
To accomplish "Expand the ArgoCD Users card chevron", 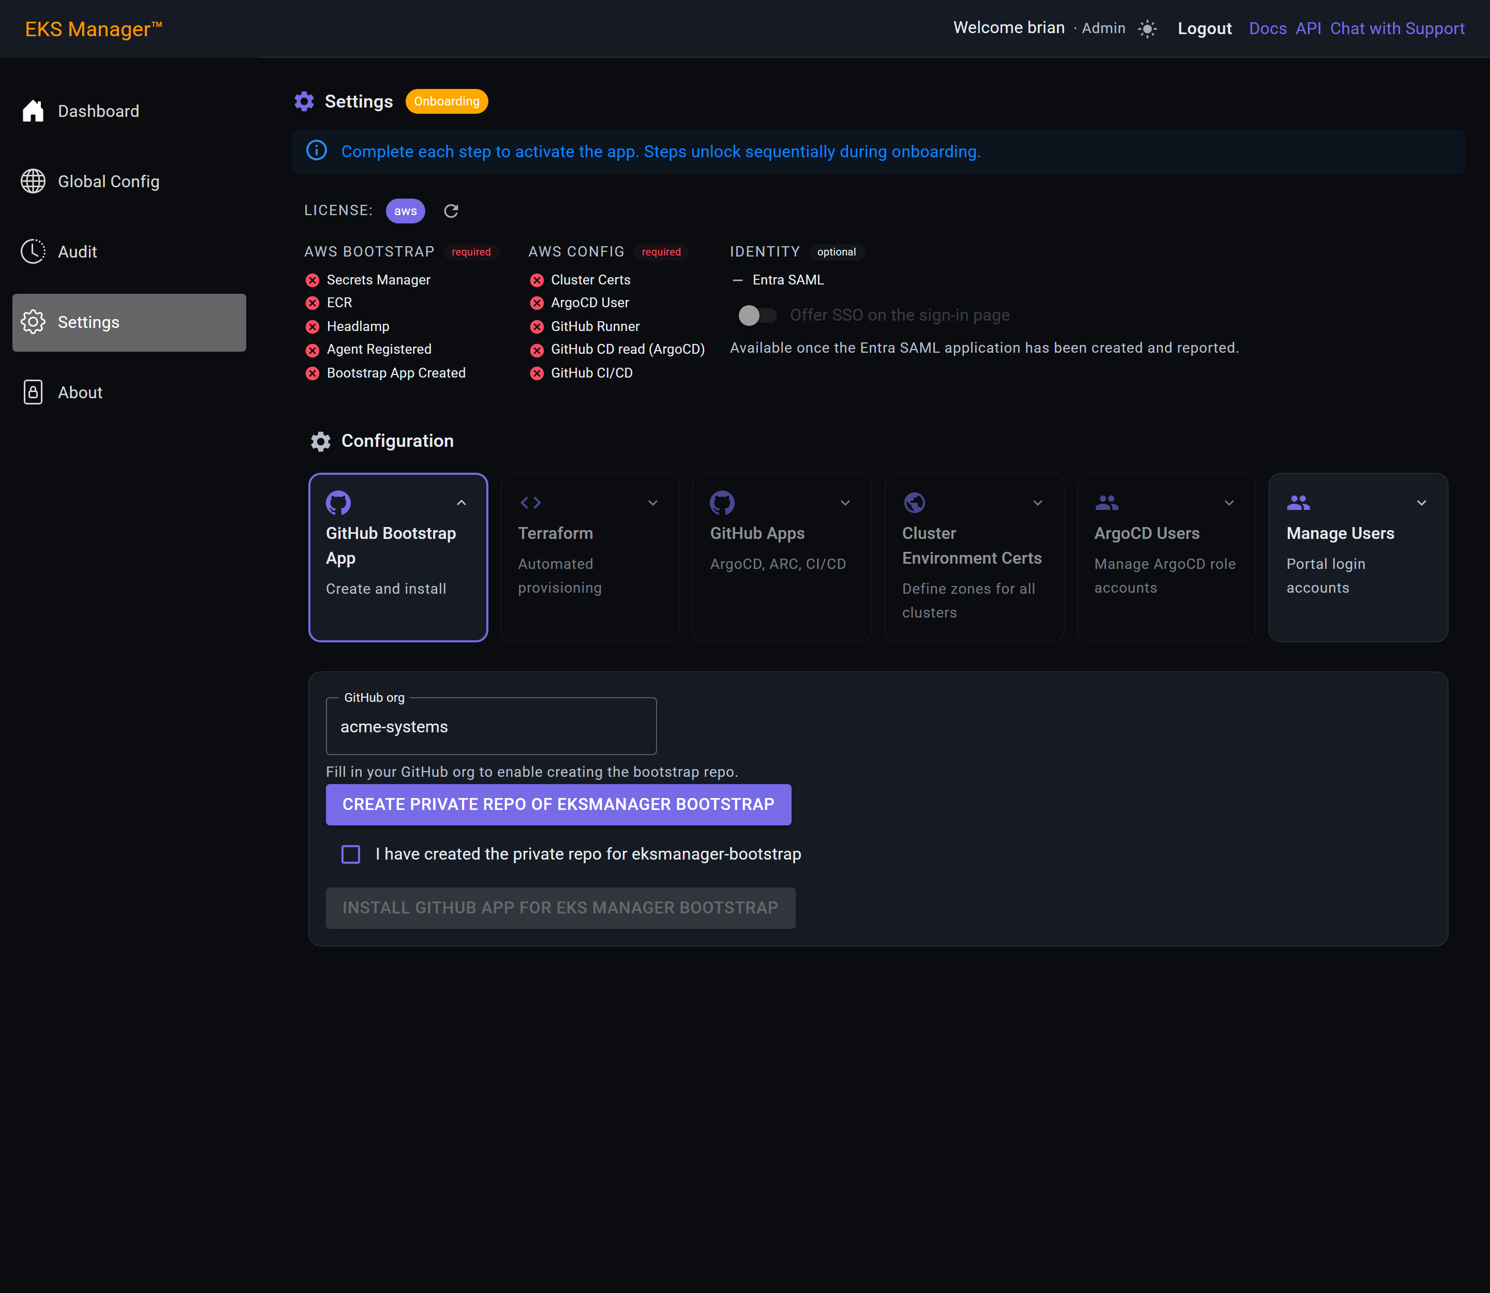I will (1229, 503).
